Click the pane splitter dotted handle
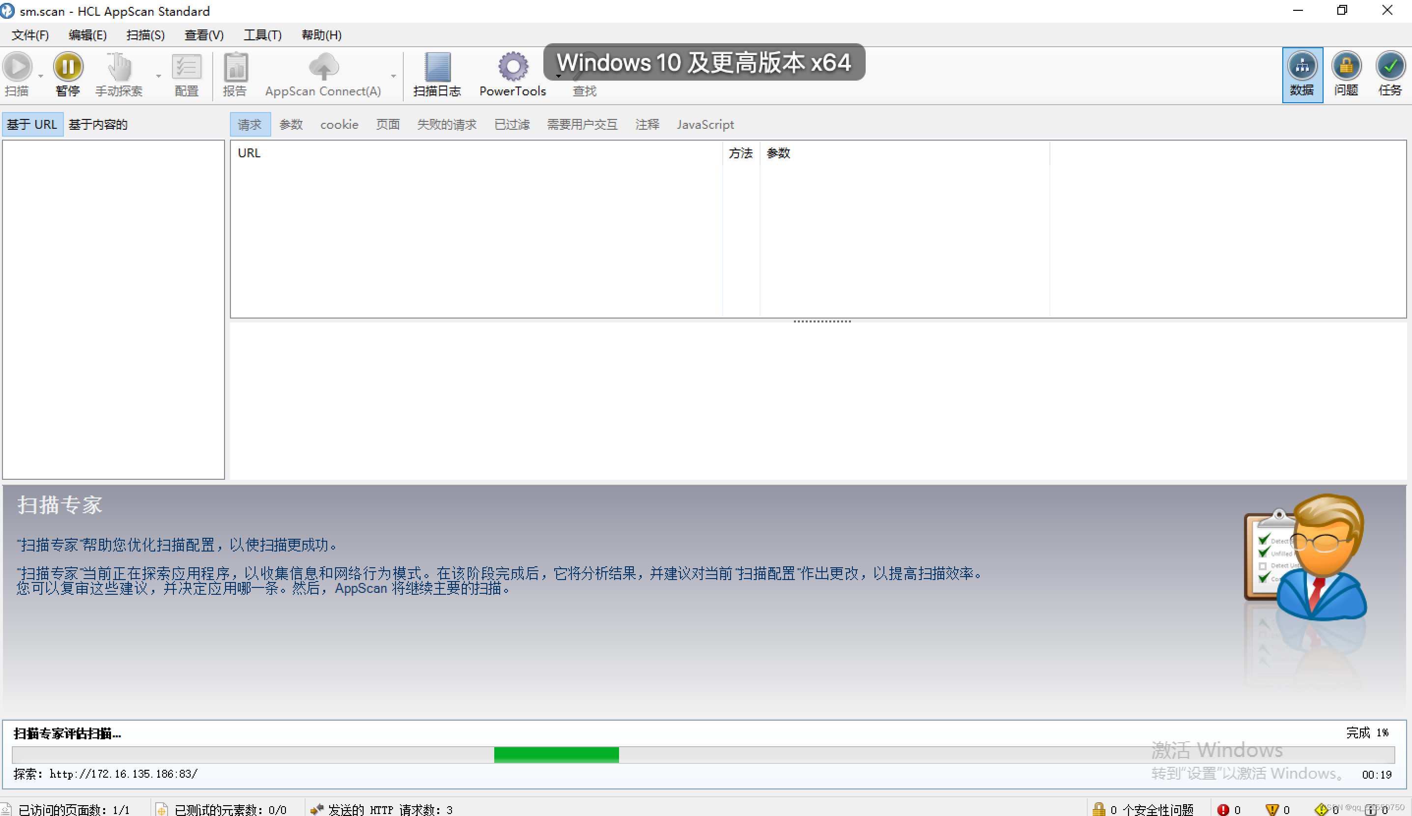The height and width of the screenshot is (816, 1412). pyautogui.click(x=821, y=321)
